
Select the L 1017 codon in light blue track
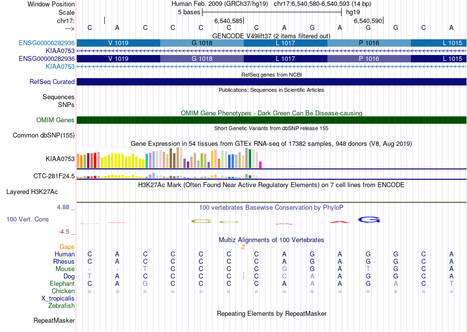click(285, 43)
